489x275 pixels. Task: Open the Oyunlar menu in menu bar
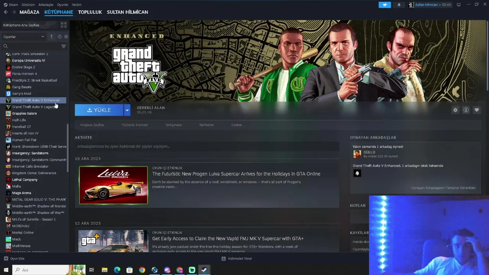(63, 5)
